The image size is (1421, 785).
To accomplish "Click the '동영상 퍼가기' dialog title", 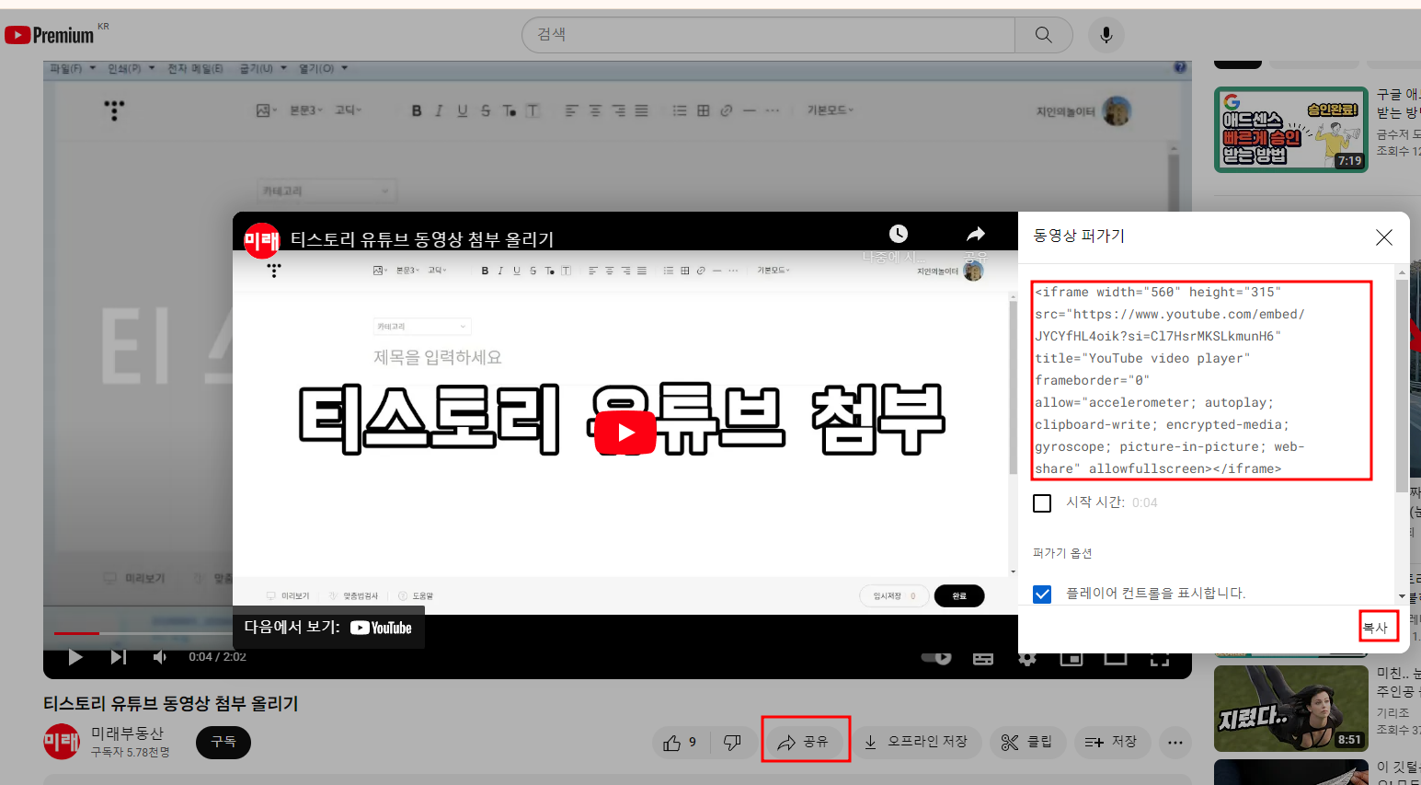I will coord(1079,236).
